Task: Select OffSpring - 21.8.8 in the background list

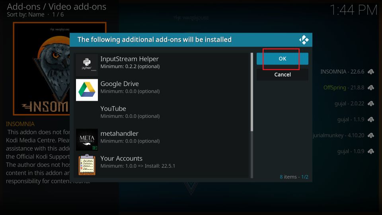Action: [344, 88]
